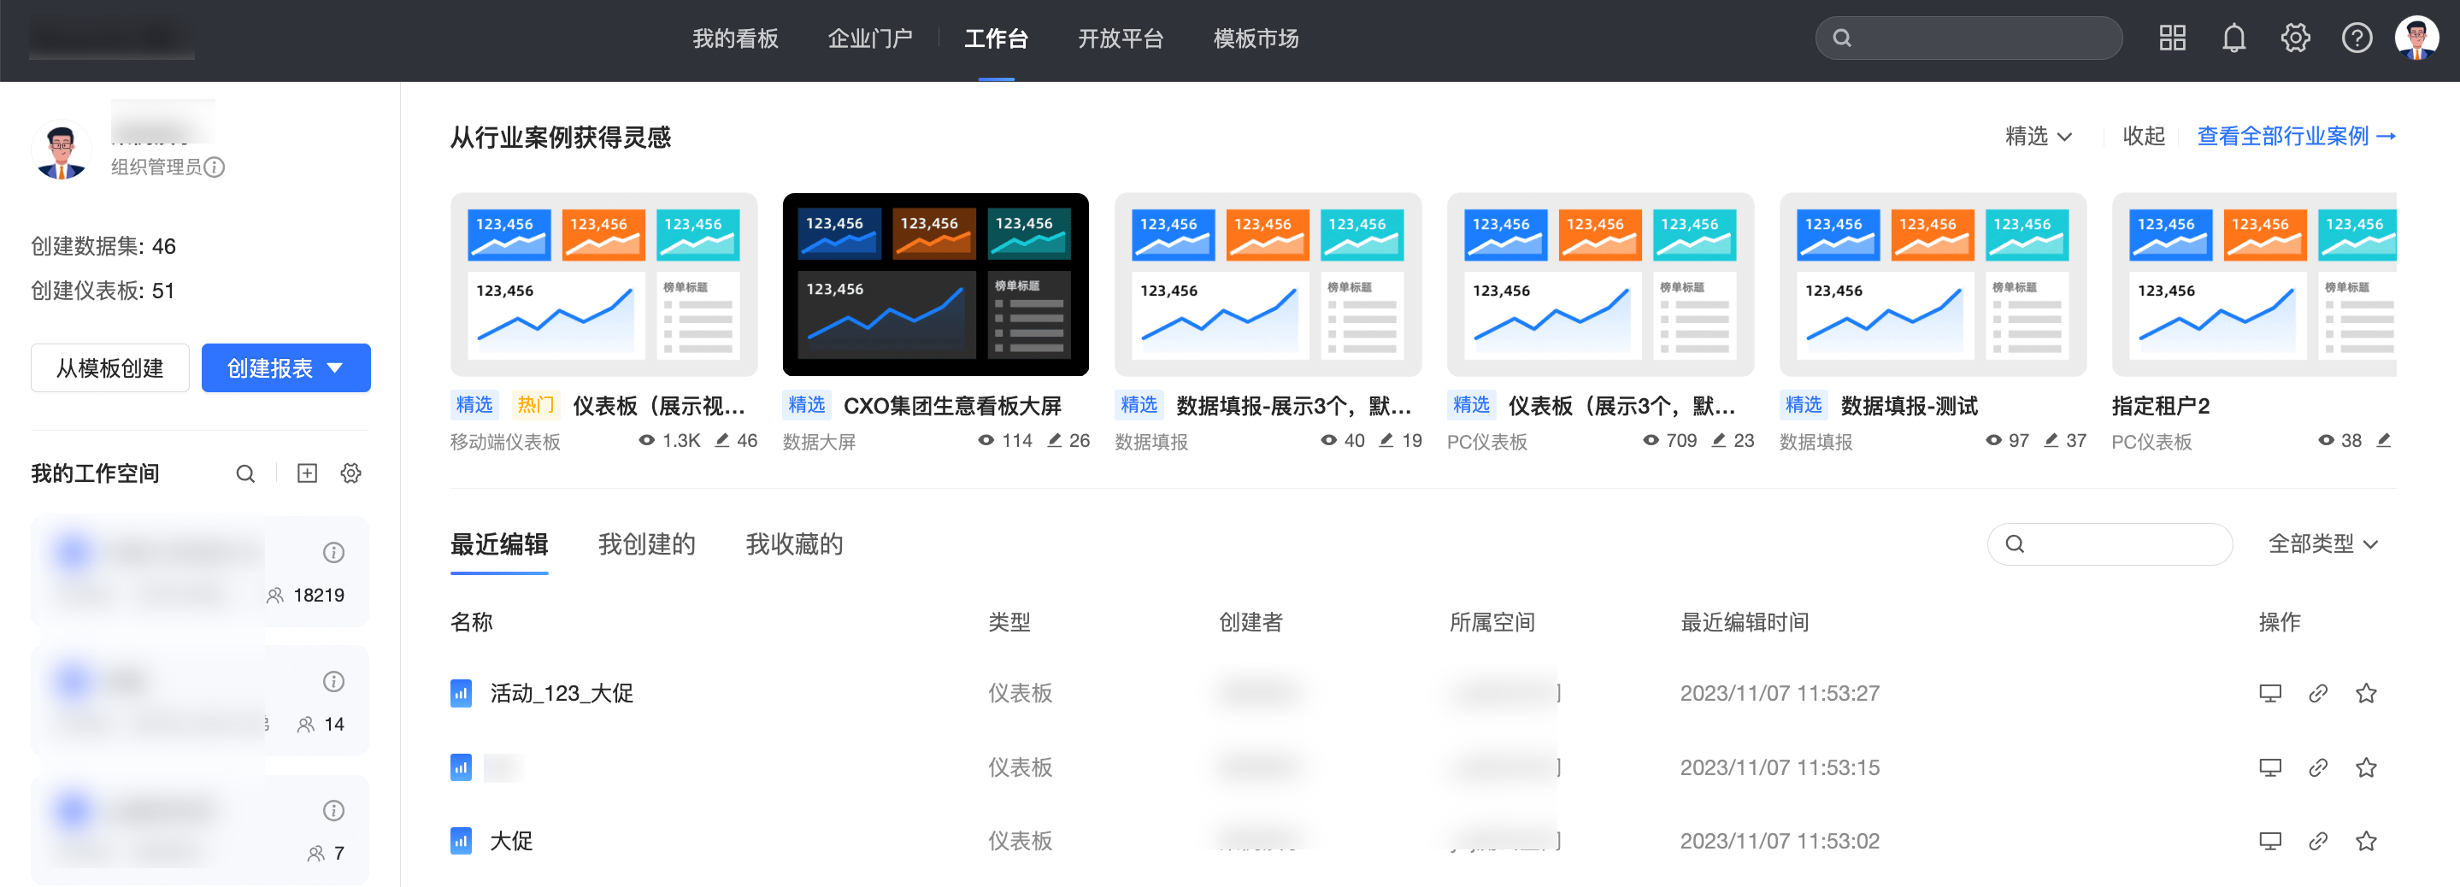Image resolution: width=2460 pixels, height=887 pixels.
Task: Open the 创建报表 dropdown button
Action: point(285,367)
